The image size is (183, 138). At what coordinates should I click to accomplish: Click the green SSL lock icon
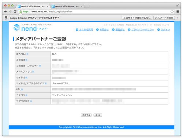coord(20,12)
